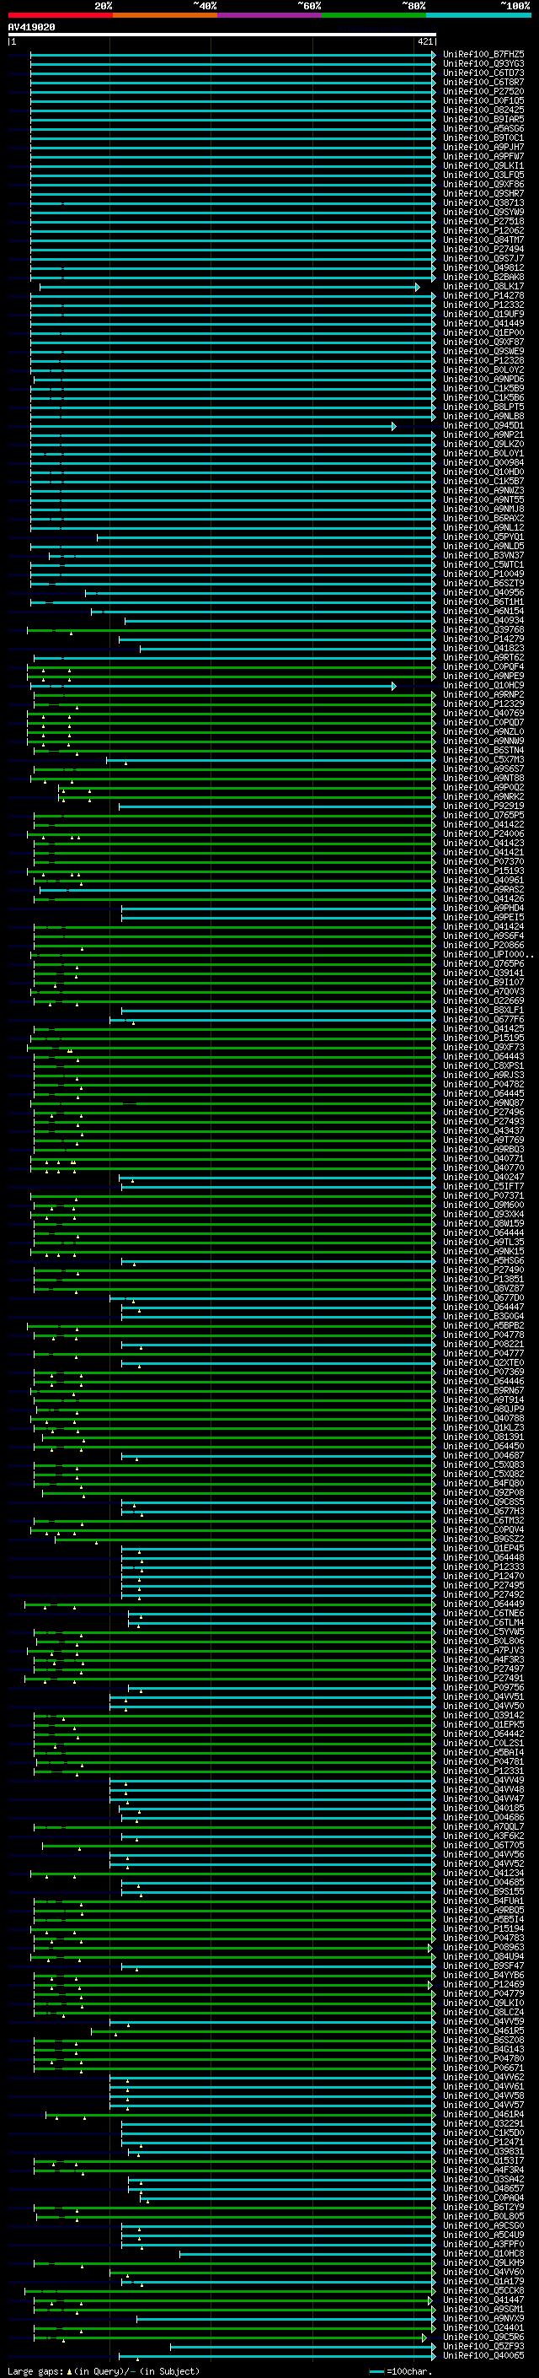The image size is (539, 2378).
Task: Click the label UniRef100_B0L805
Action: [x=483, y=2215]
